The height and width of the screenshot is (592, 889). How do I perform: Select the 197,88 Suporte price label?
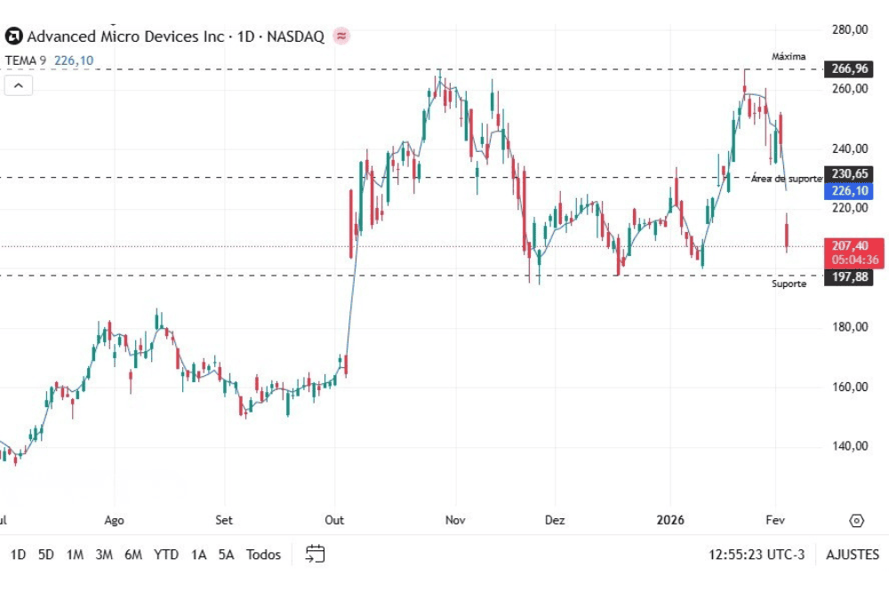(849, 277)
